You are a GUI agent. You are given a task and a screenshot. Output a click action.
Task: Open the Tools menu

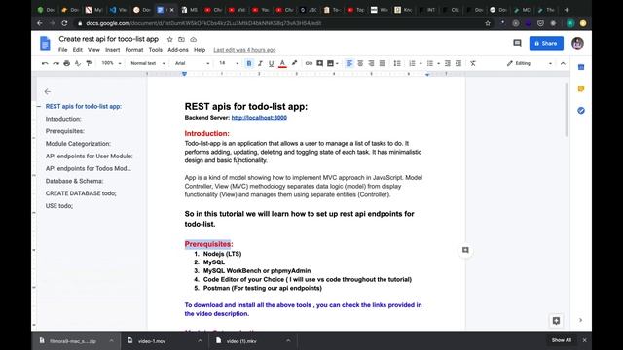click(x=156, y=50)
